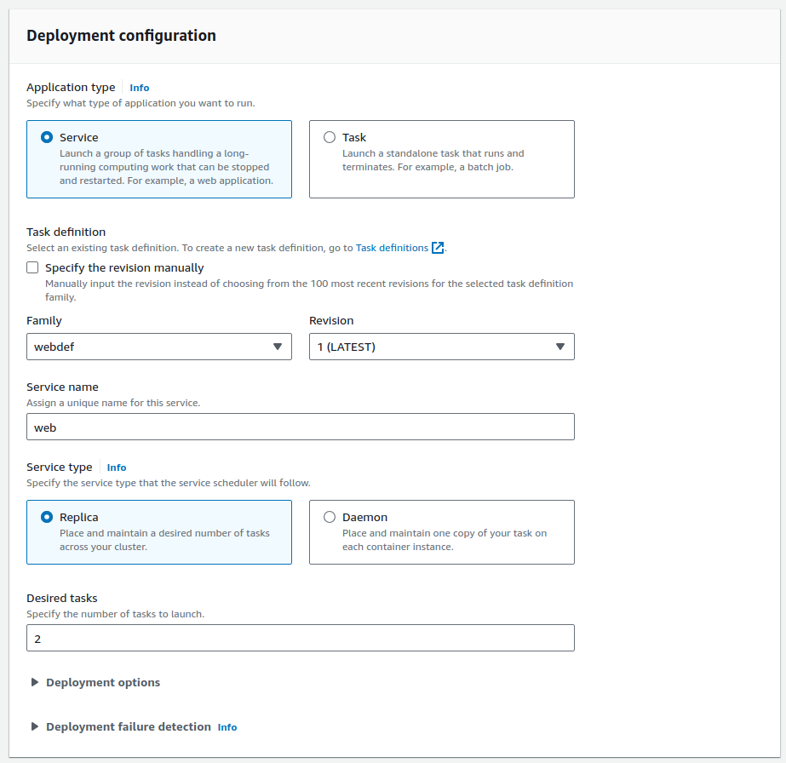The image size is (786, 763).
Task: Select the Task application type
Action: [329, 137]
